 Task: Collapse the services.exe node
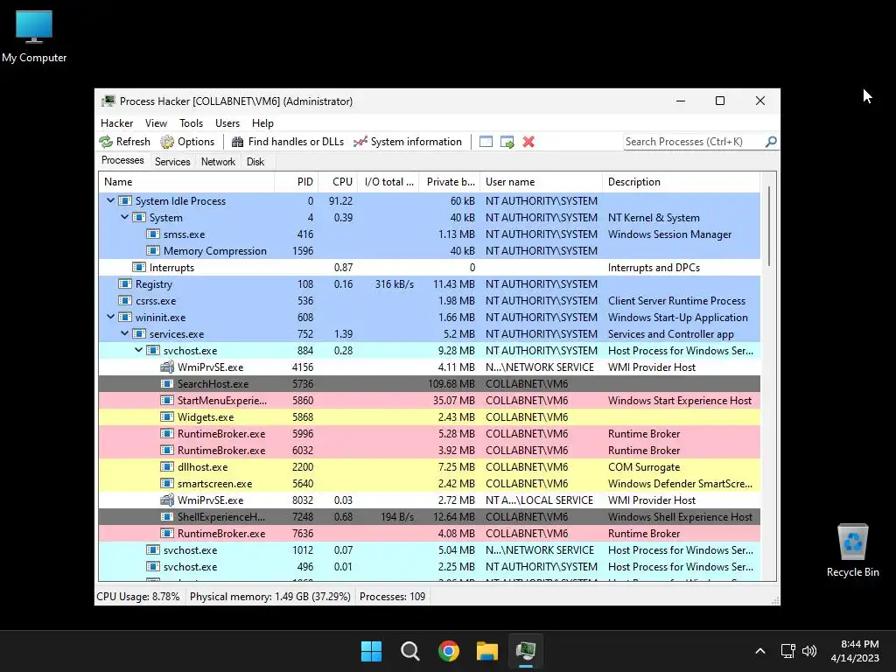pos(124,333)
